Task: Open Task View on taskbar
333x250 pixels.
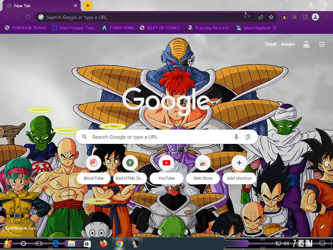Action: click(x=39, y=243)
